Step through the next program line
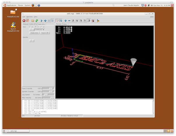The height and width of the screenshot is (136, 176). [45, 21]
